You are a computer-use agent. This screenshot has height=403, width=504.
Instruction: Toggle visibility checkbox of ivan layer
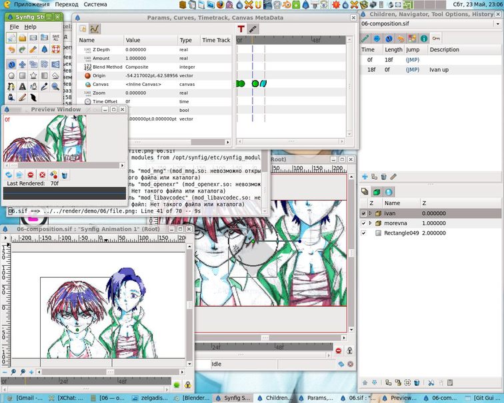[x=363, y=213]
